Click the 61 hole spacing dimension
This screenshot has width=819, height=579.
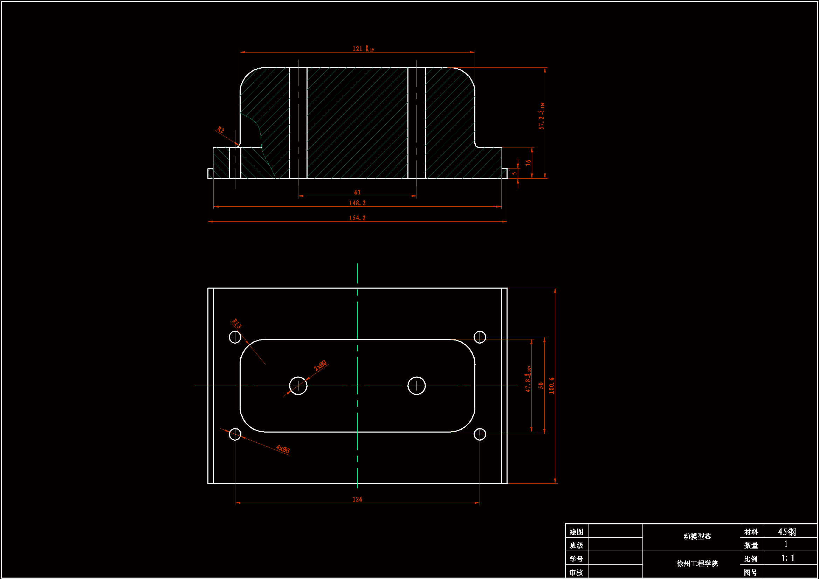357,192
